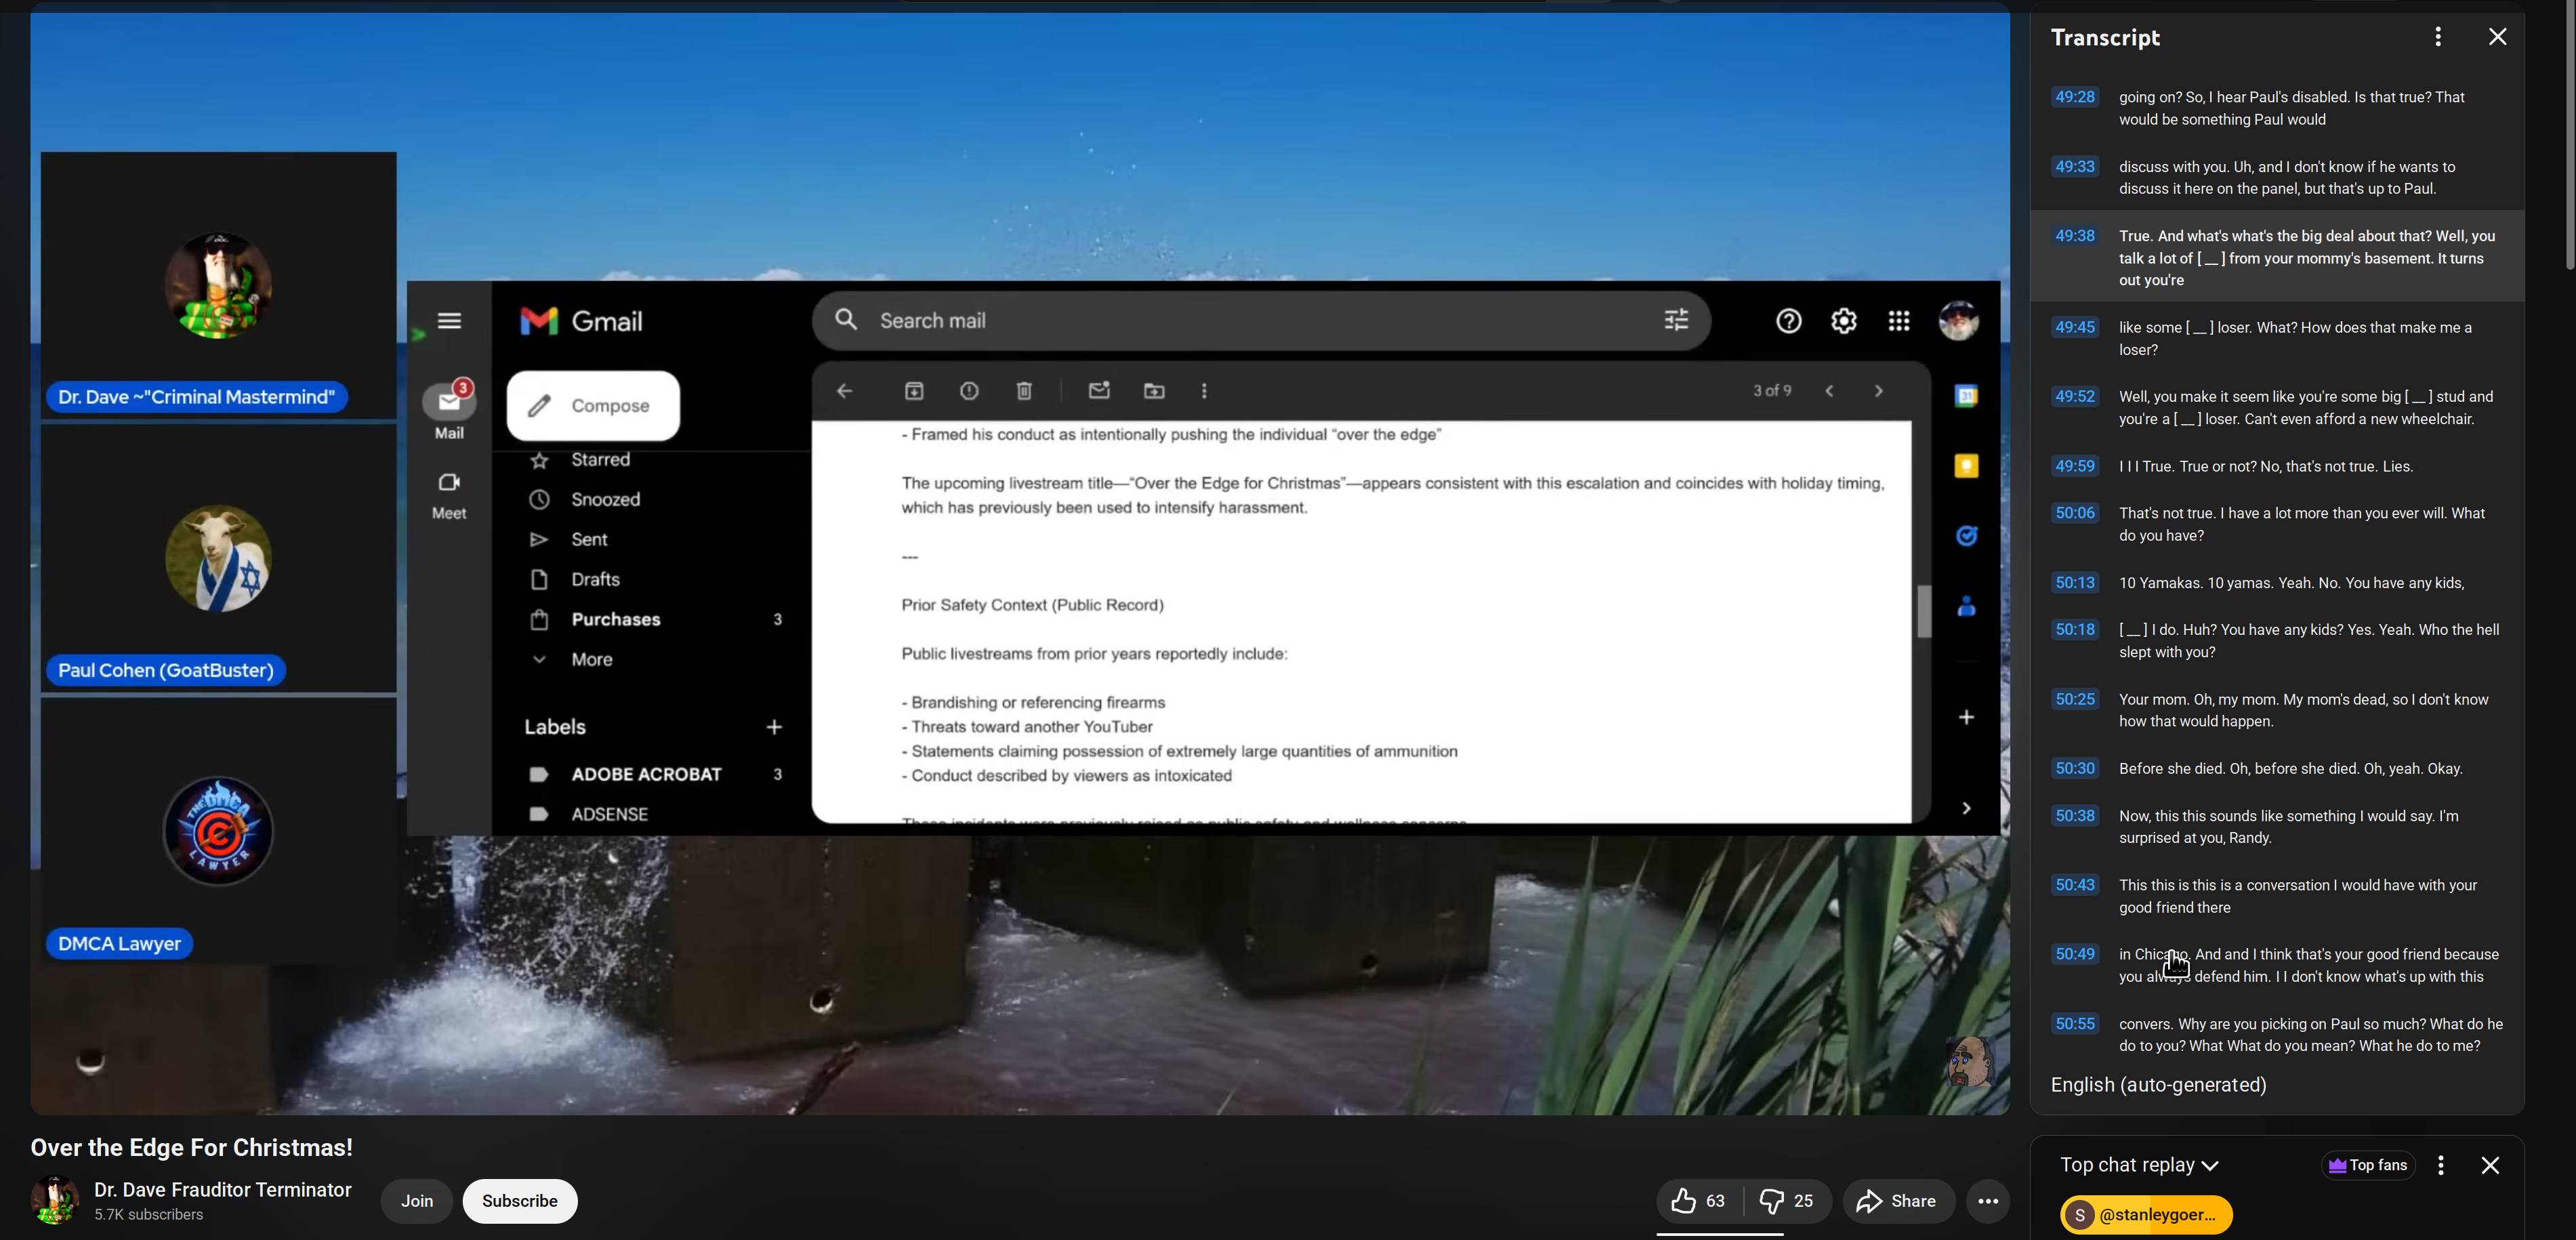Image resolution: width=2576 pixels, height=1240 pixels.
Task: Toggle the Top fans chip
Action: tap(2367, 1165)
